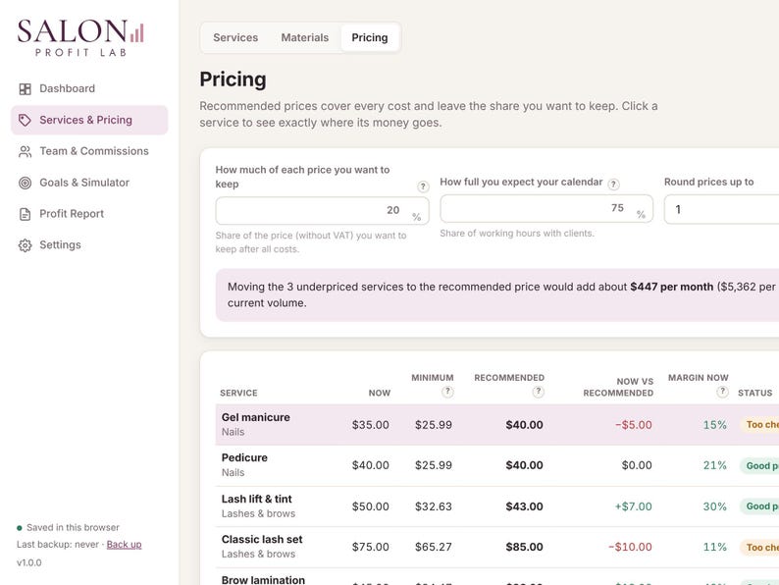Screen dimensions: 779x585
Task: Click the Back up link
Action: coord(124,544)
